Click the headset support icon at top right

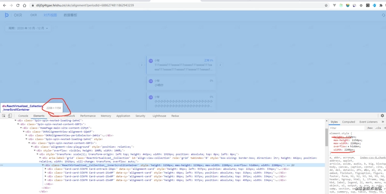coord(384,15)
